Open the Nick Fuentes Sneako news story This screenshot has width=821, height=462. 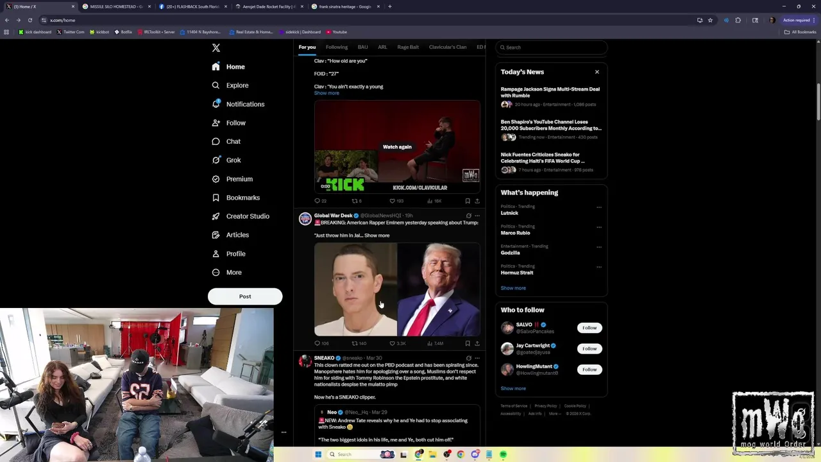click(550, 162)
